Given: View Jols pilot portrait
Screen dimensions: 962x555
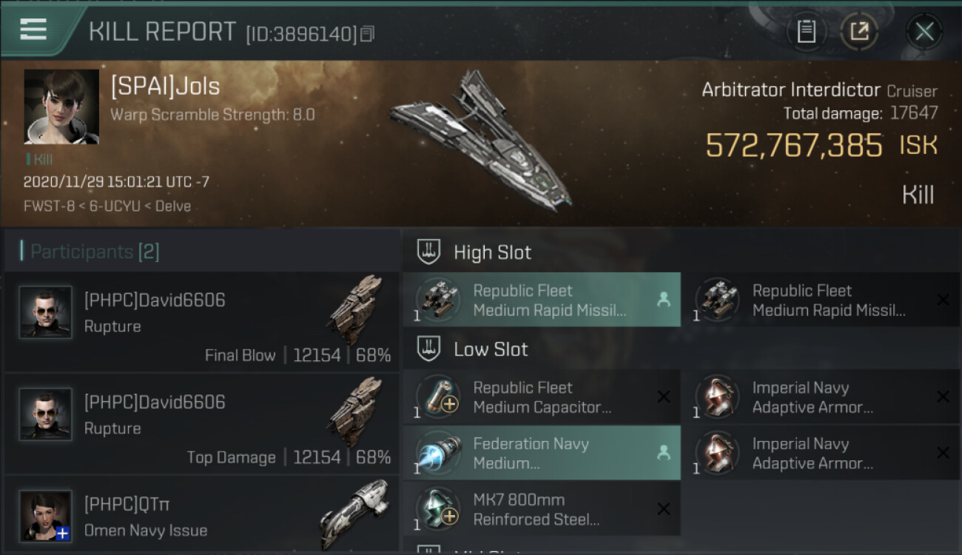Looking at the screenshot, I should (x=61, y=107).
